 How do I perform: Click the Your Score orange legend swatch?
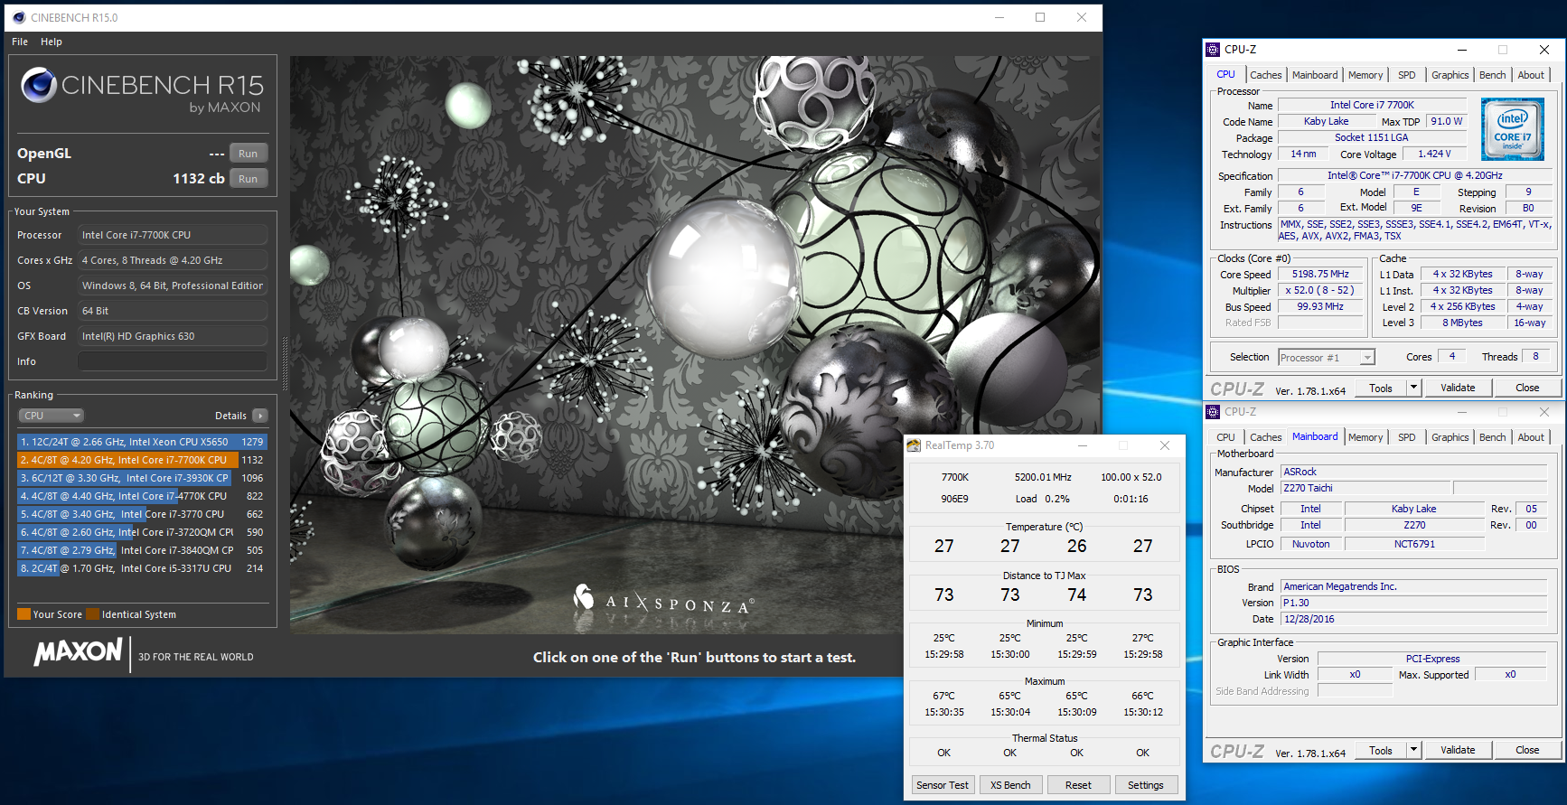(x=24, y=614)
